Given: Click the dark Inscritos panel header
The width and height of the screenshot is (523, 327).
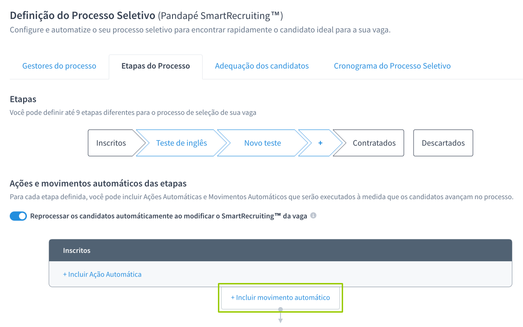Looking at the screenshot, I should pyautogui.click(x=280, y=250).
